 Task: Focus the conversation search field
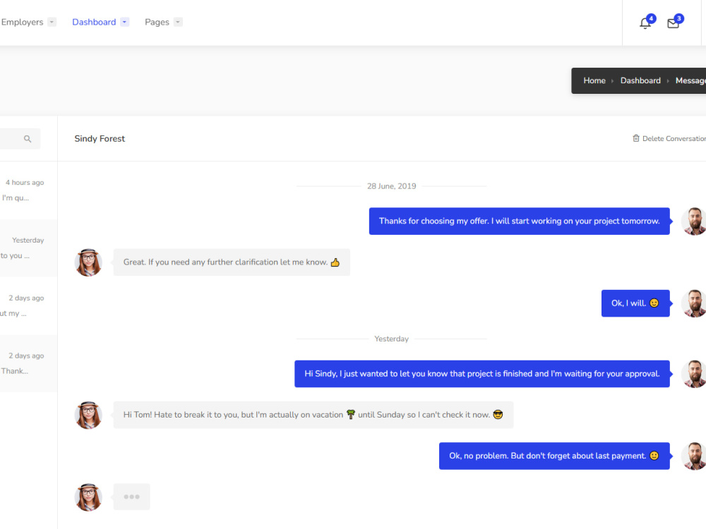pyautogui.click(x=20, y=139)
